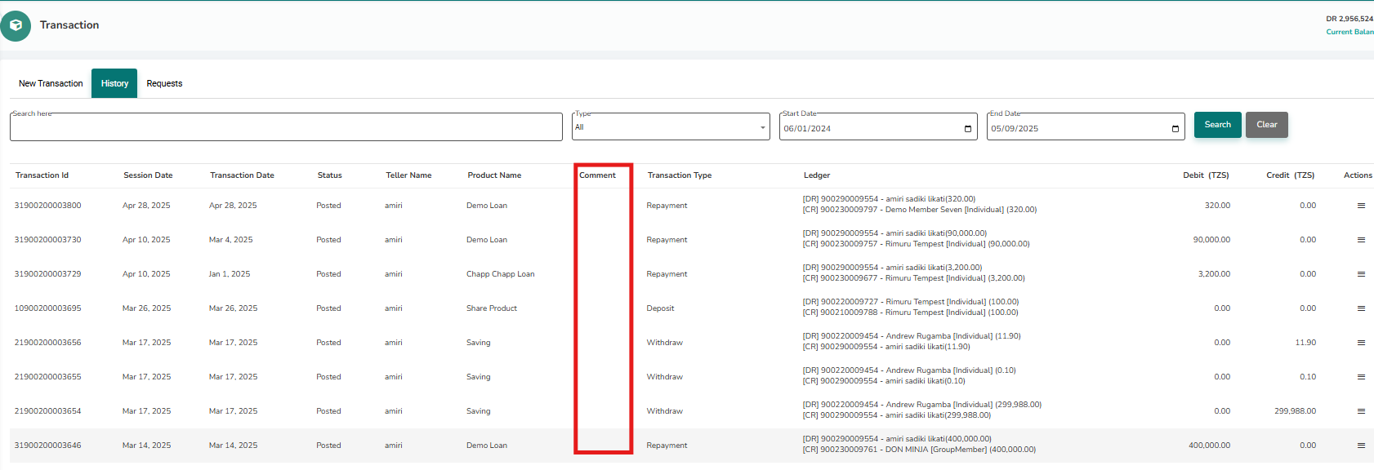Image resolution: width=1374 pixels, height=470 pixels.
Task: Open the End Date calendar picker icon
Action: [1175, 129]
